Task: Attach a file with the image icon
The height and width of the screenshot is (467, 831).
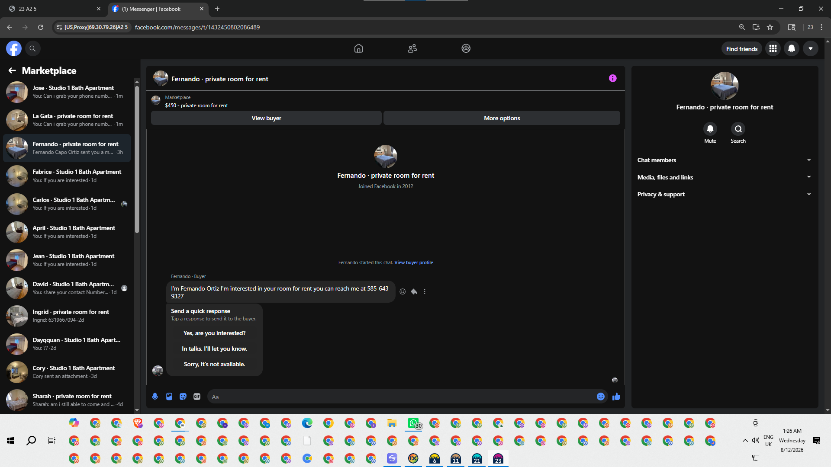Action: click(169, 397)
